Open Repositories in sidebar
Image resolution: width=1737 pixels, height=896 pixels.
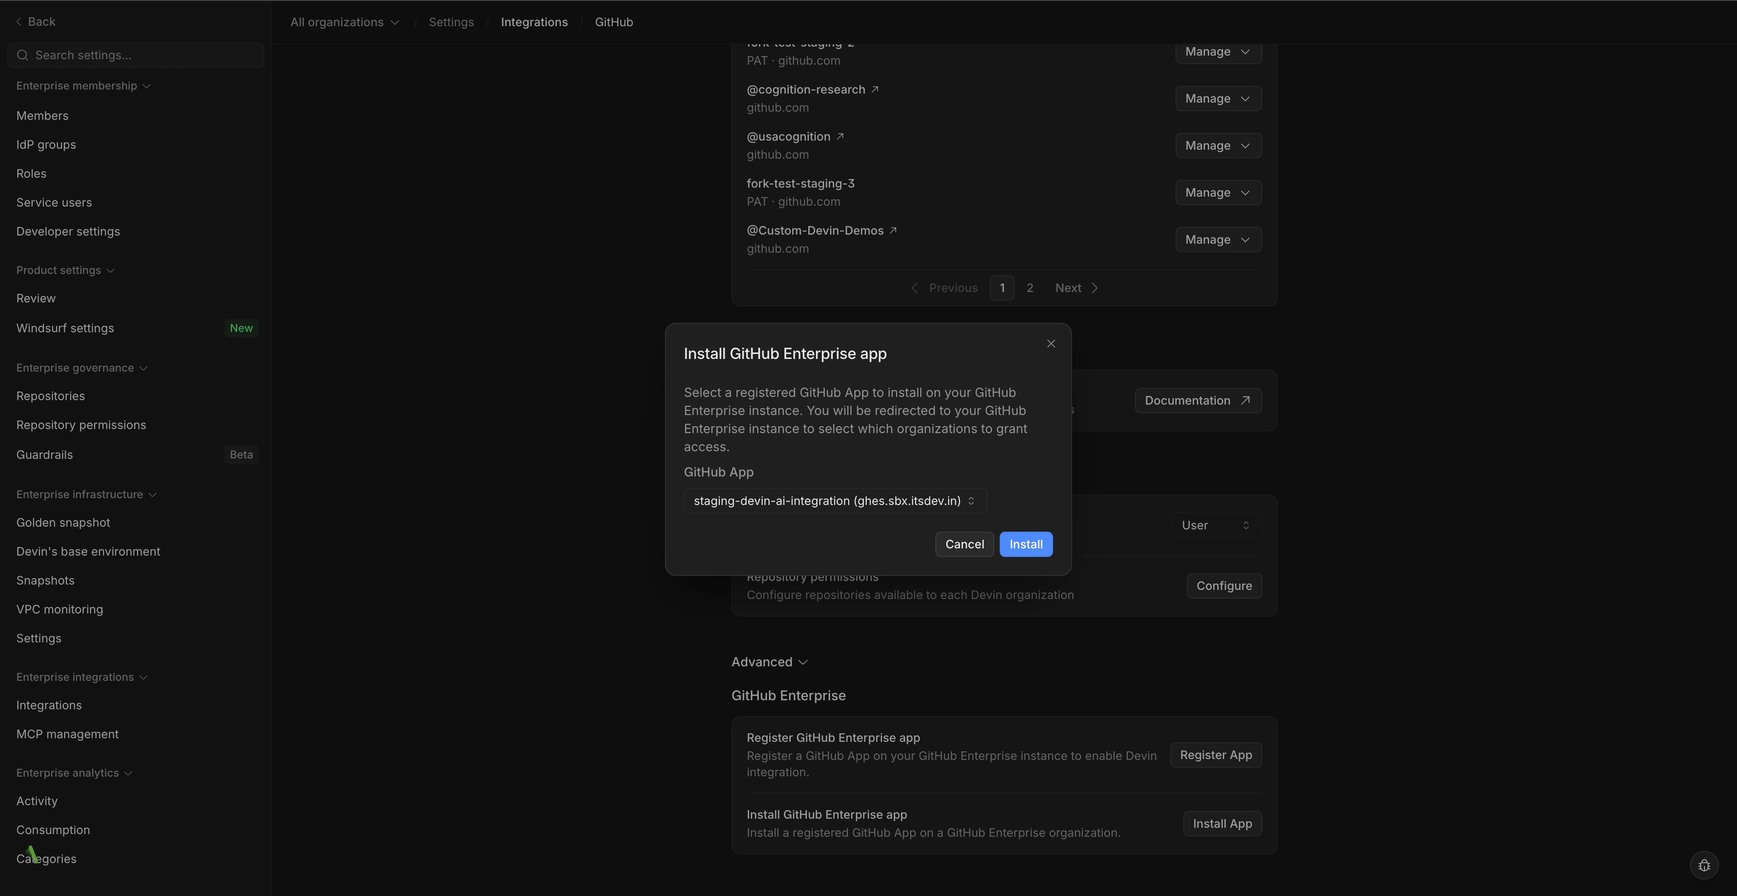click(x=51, y=396)
